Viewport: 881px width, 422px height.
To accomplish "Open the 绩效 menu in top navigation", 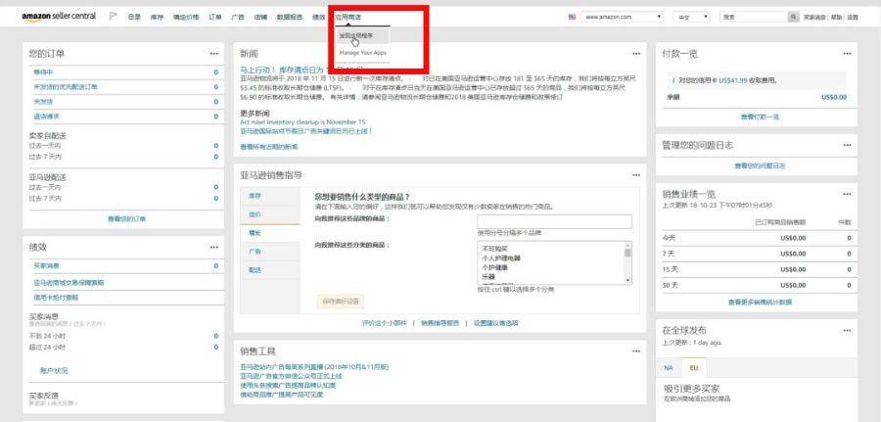I will click(318, 17).
